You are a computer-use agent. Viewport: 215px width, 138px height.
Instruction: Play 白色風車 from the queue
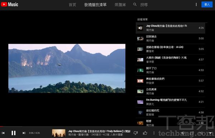coord(151,89)
